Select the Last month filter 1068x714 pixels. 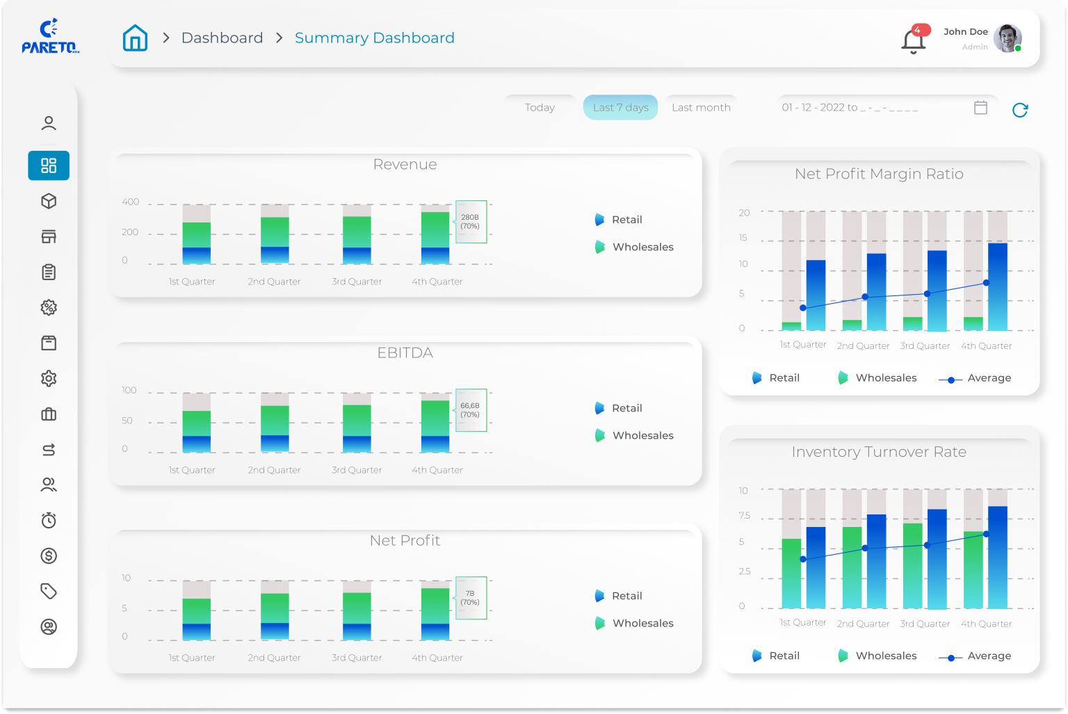pyautogui.click(x=701, y=107)
